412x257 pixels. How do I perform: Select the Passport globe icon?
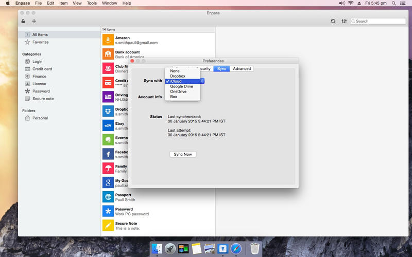(x=108, y=197)
